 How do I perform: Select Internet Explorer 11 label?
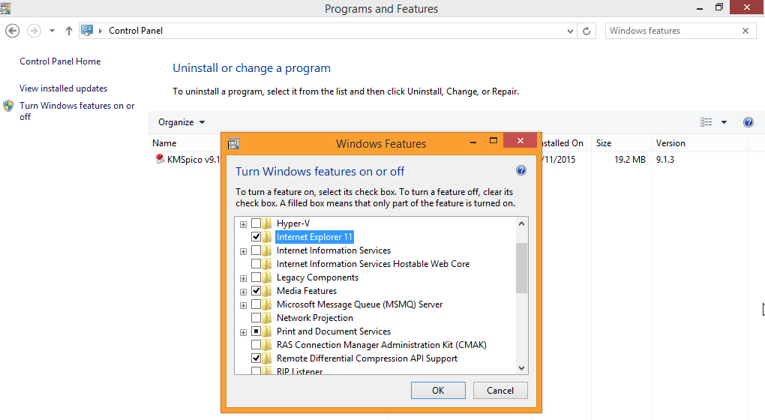[x=314, y=237]
